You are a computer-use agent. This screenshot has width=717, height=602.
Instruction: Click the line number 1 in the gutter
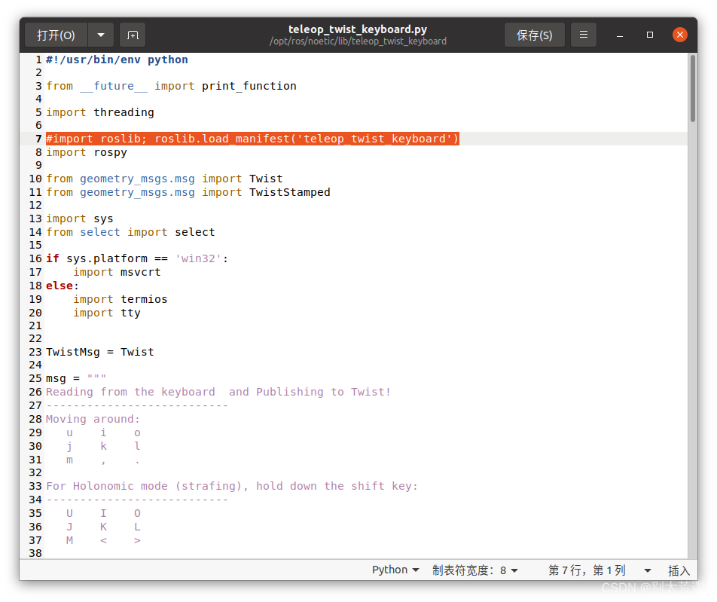(37, 59)
